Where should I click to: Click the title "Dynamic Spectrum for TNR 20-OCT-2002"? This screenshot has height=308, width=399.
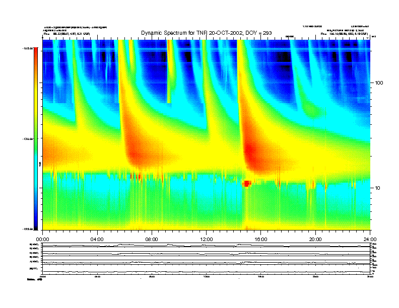[191, 33]
